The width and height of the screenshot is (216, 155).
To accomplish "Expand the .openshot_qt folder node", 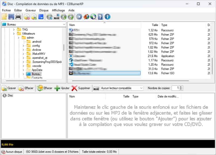I will click(x=23, y=58).
